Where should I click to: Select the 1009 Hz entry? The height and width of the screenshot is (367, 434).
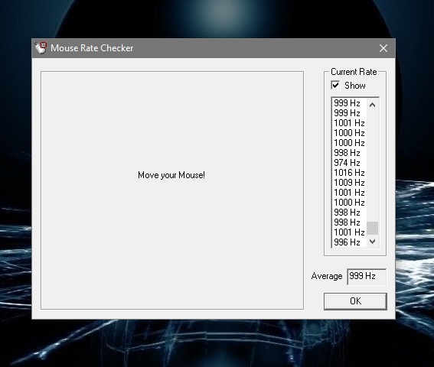(x=350, y=183)
